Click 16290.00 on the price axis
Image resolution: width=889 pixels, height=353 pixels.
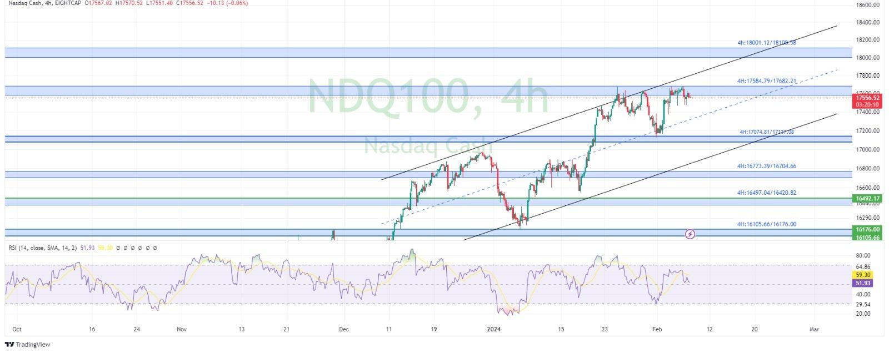click(x=868, y=218)
